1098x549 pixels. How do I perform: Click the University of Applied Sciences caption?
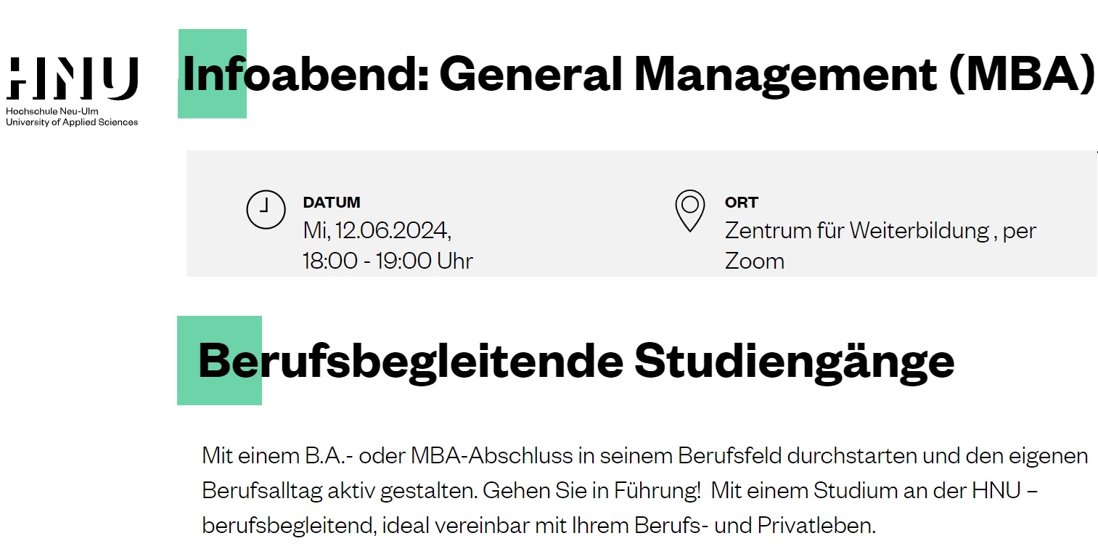[x=72, y=122]
